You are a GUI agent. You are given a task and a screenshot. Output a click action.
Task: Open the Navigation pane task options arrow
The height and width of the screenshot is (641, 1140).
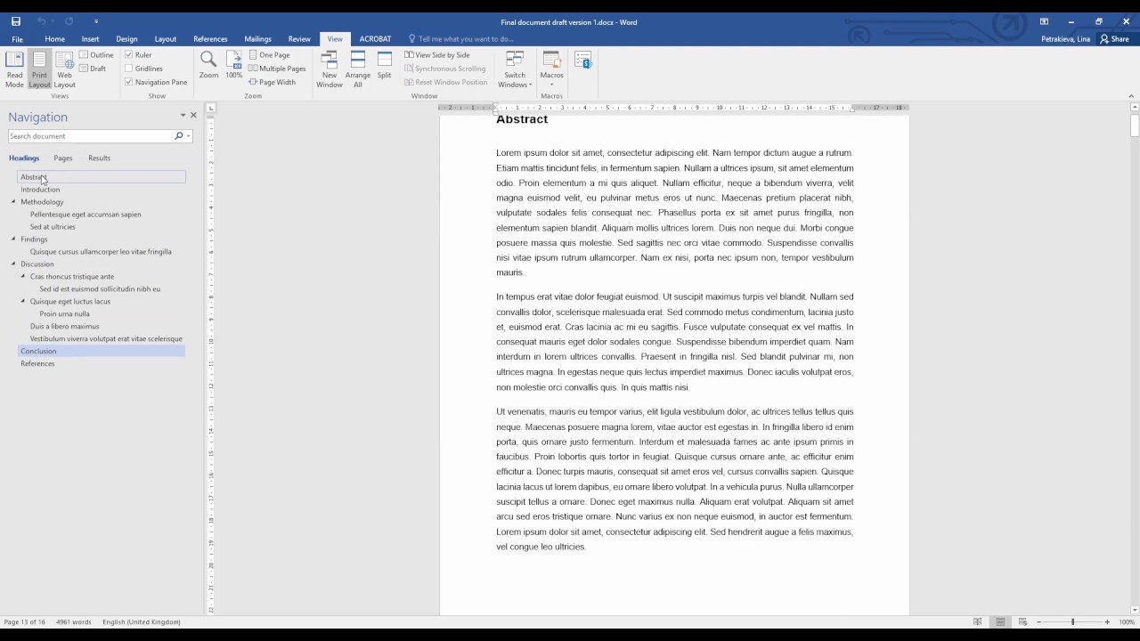click(x=183, y=115)
